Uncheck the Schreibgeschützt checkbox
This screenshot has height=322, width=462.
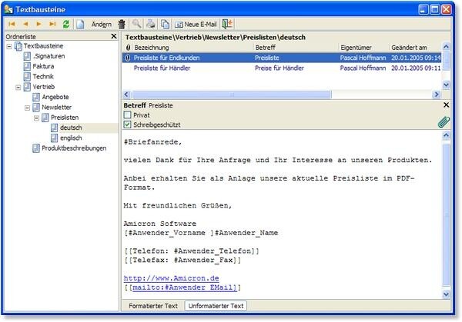(128, 124)
